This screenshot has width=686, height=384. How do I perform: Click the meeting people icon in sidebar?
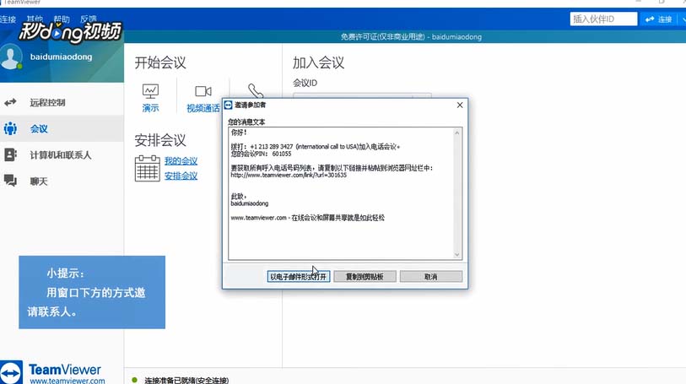pos(10,128)
